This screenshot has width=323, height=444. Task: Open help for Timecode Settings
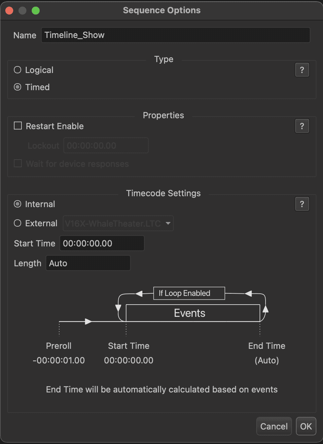(x=302, y=204)
